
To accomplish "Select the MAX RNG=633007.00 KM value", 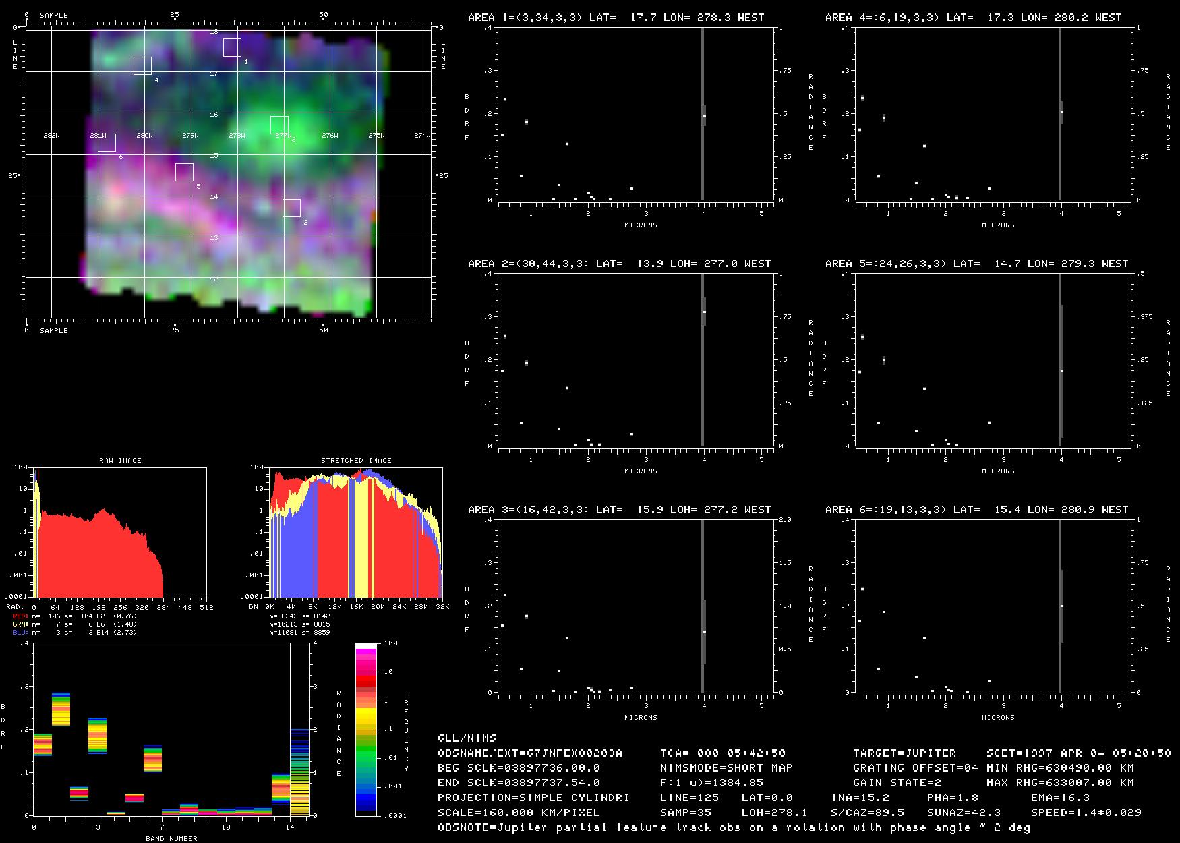I will [x=1060, y=782].
